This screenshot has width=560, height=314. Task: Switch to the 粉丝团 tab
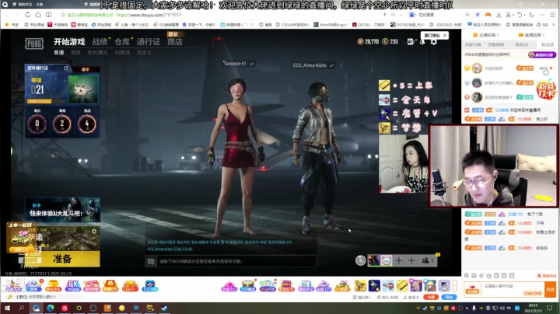tap(548, 44)
